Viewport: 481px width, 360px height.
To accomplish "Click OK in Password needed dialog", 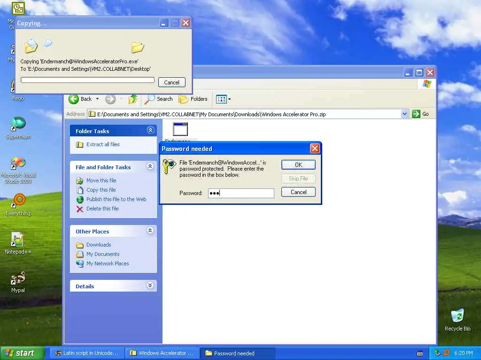I will click(298, 165).
